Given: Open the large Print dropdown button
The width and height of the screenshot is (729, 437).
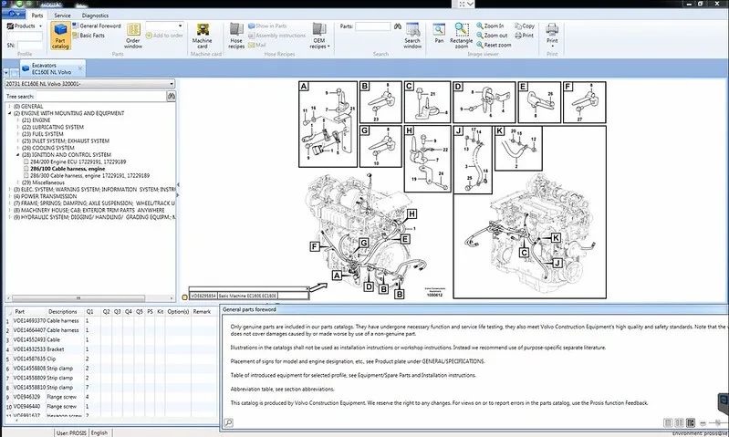Looking at the screenshot, I should [x=552, y=36].
